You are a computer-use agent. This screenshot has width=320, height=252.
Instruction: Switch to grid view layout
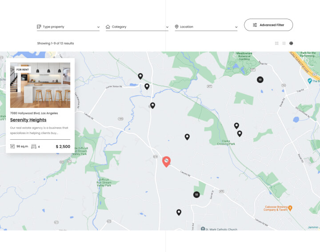tap(277, 43)
